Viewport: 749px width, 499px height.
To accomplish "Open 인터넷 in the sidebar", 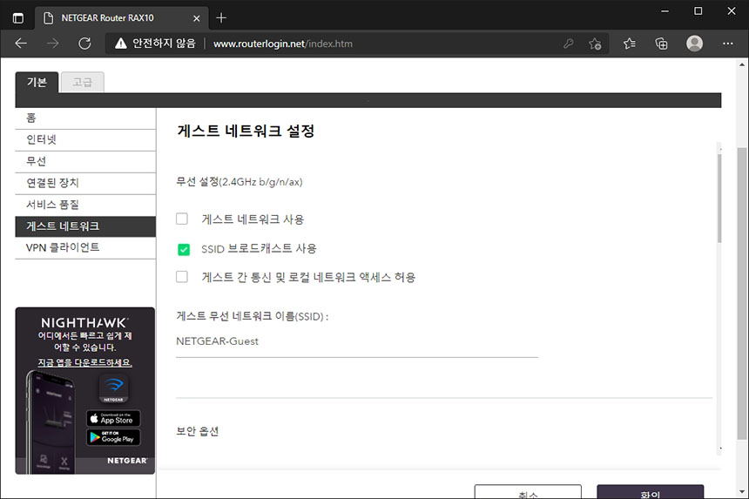I will (x=85, y=140).
